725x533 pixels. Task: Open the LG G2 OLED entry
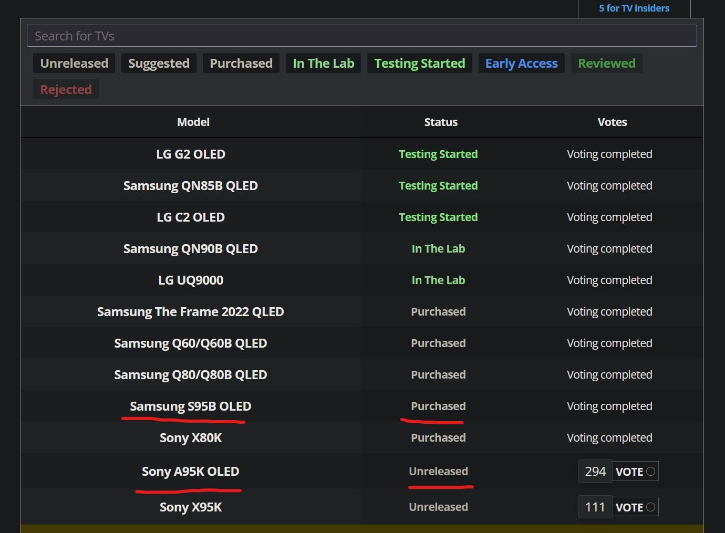[191, 154]
